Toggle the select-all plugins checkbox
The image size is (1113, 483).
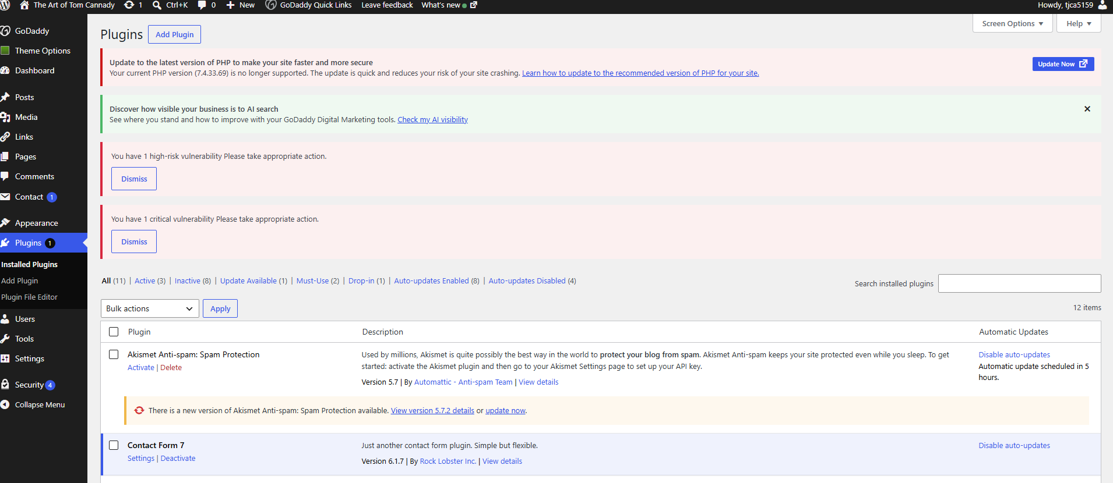[x=114, y=332]
